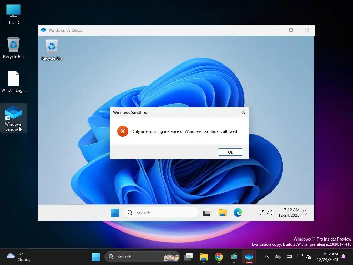Image resolution: width=353 pixels, height=265 pixels.
Task: Open File Explorer on the host taskbar
Action: click(x=203, y=257)
